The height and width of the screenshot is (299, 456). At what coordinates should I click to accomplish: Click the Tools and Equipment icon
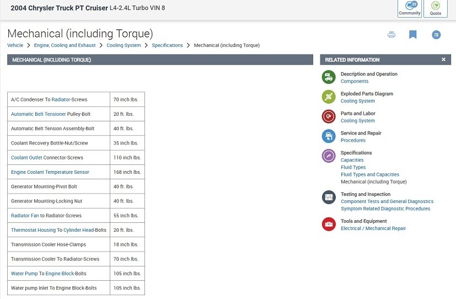coord(329,224)
